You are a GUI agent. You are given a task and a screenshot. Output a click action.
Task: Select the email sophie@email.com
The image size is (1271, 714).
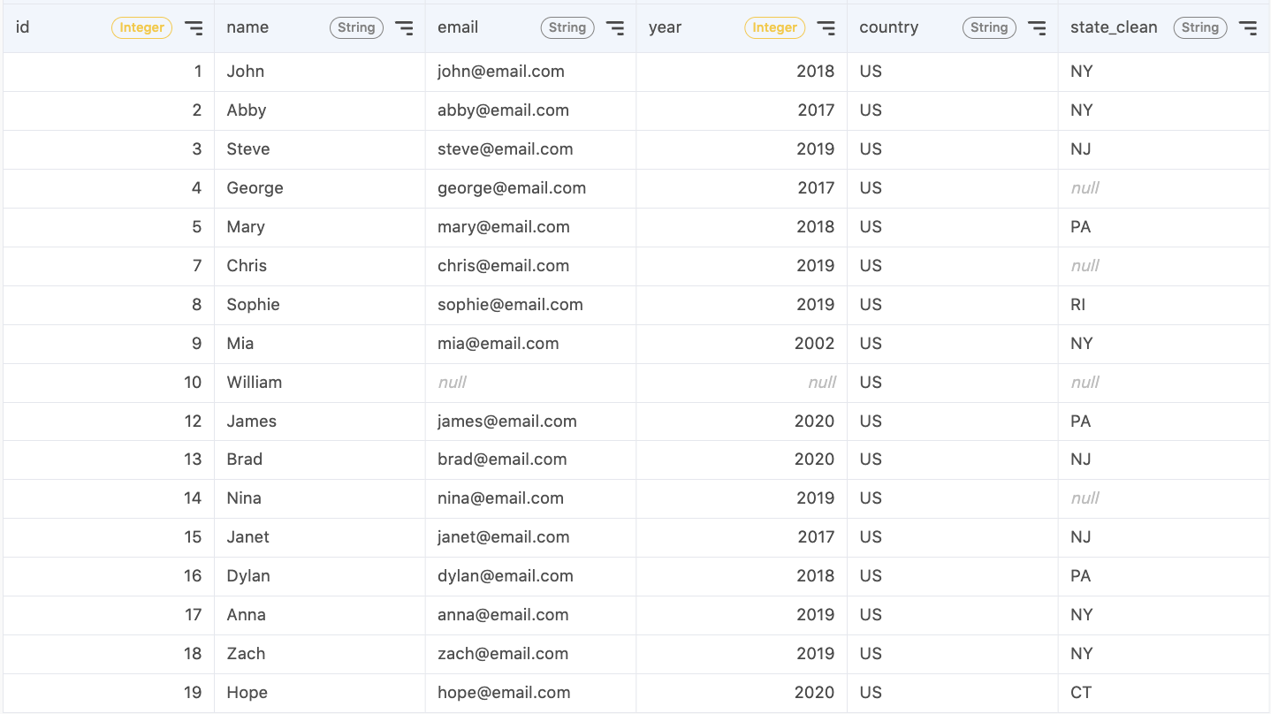(510, 305)
